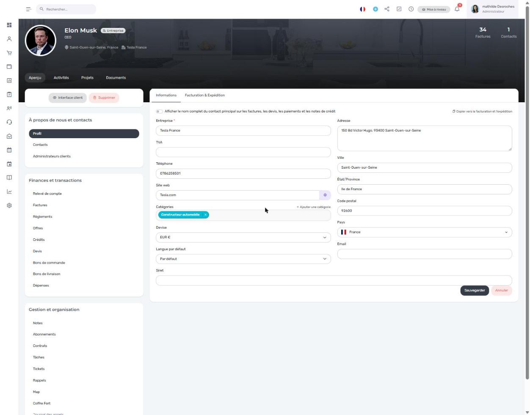Screen dimensions: 530x415
Task: Click the Interface client button
Action: [x=68, y=98]
